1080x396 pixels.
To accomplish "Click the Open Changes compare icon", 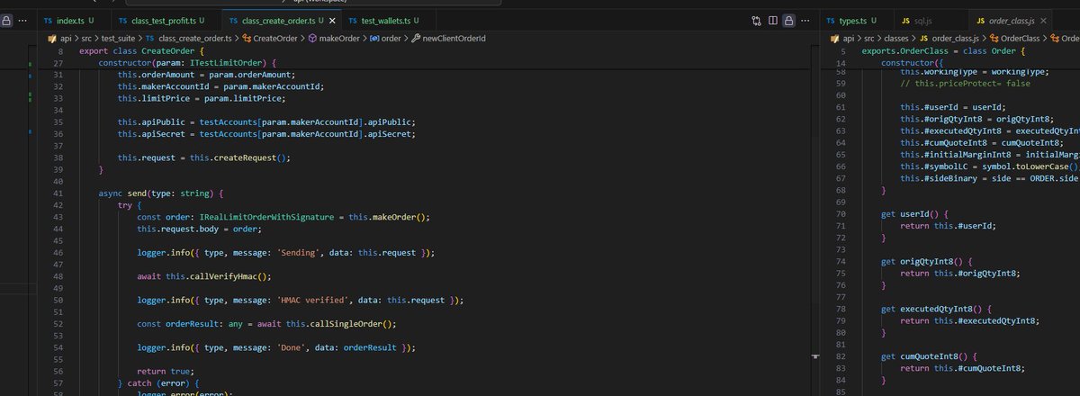I will [757, 20].
